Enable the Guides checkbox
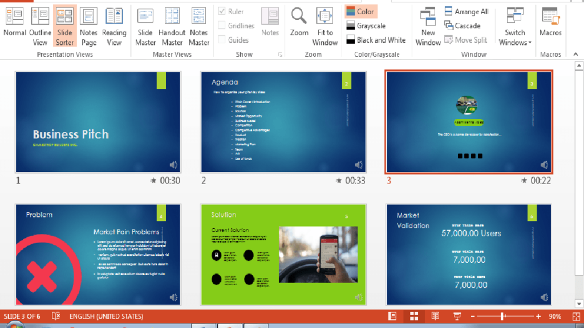The height and width of the screenshot is (328, 584). tap(222, 39)
